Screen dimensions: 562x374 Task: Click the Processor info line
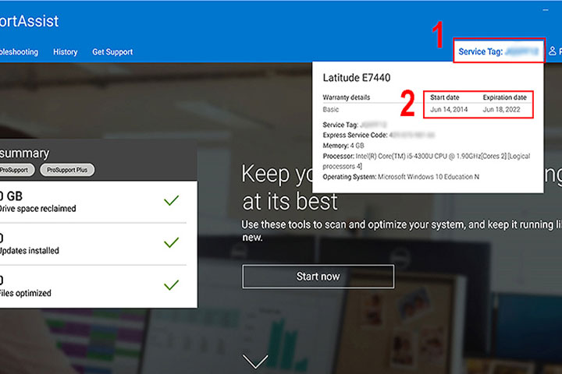426,161
